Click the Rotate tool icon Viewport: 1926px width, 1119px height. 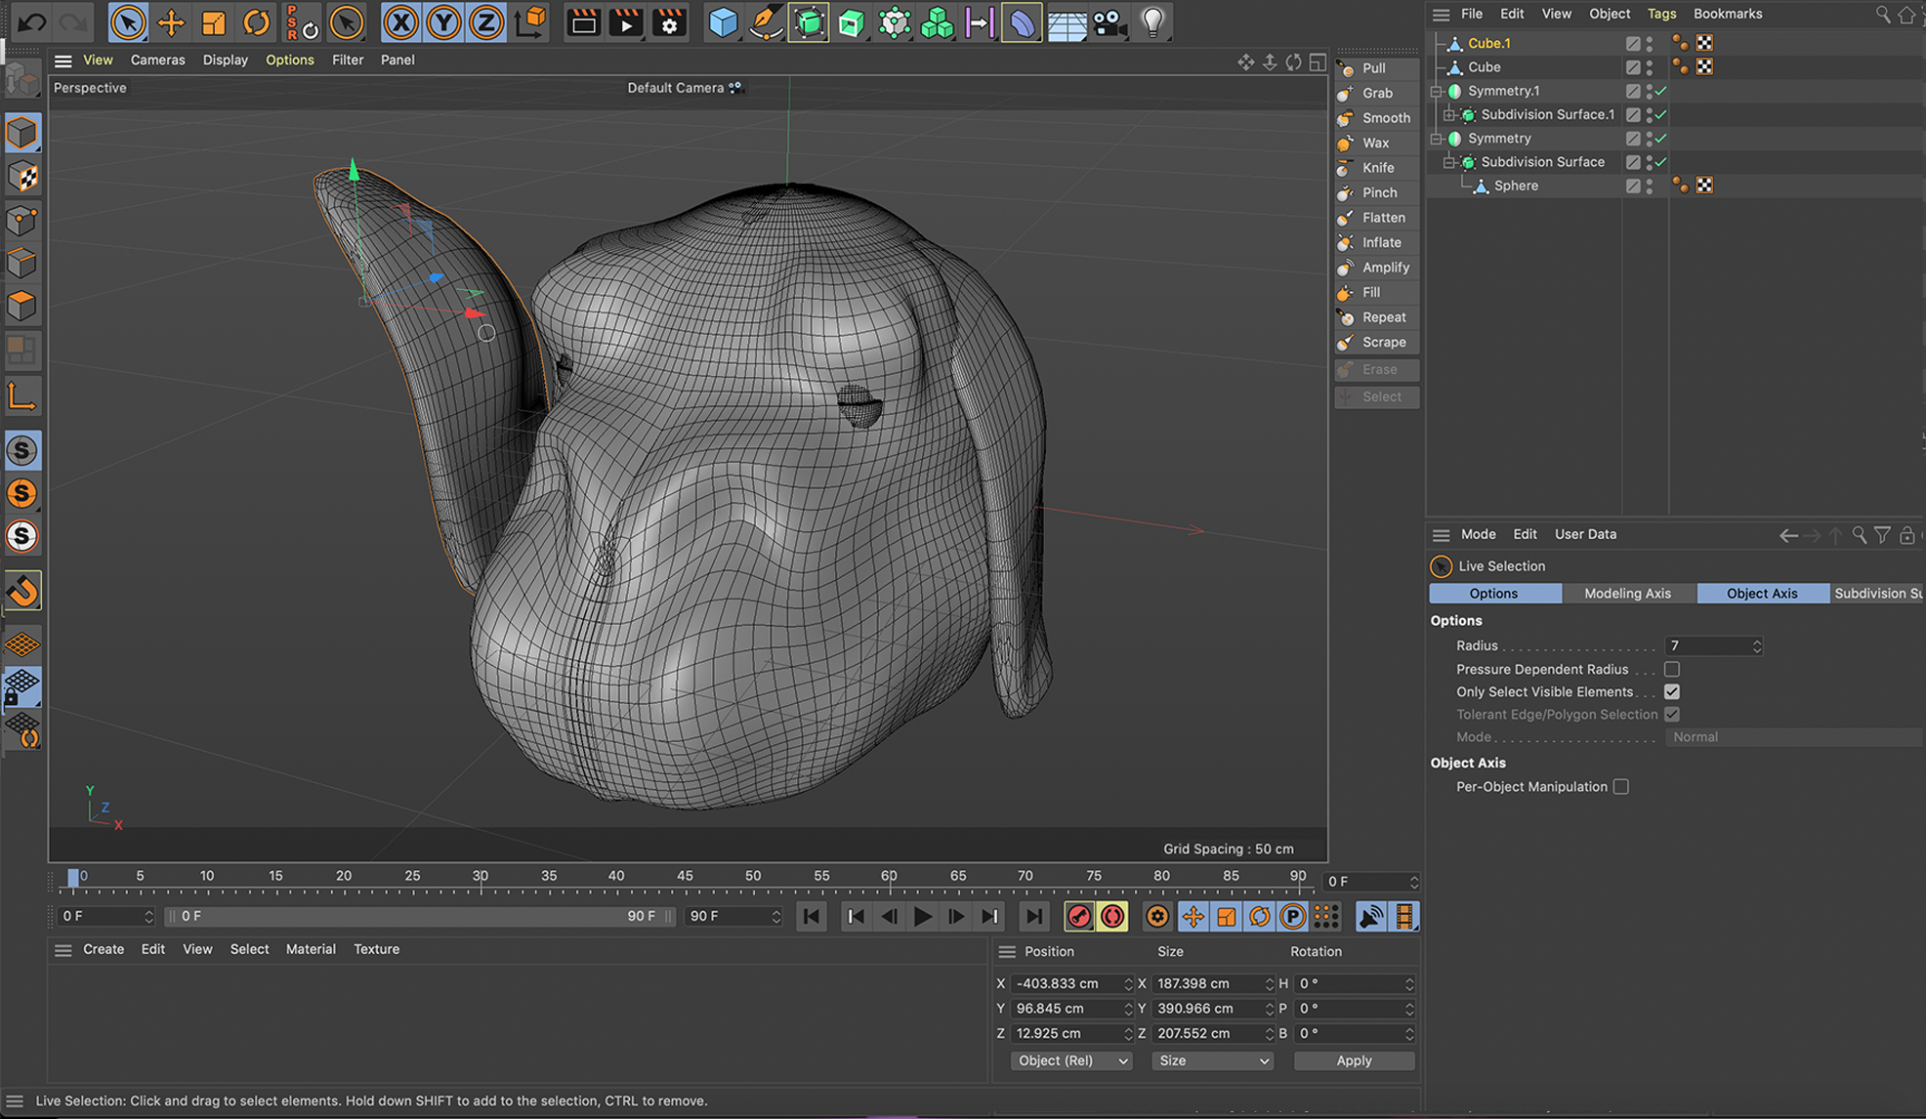(256, 22)
